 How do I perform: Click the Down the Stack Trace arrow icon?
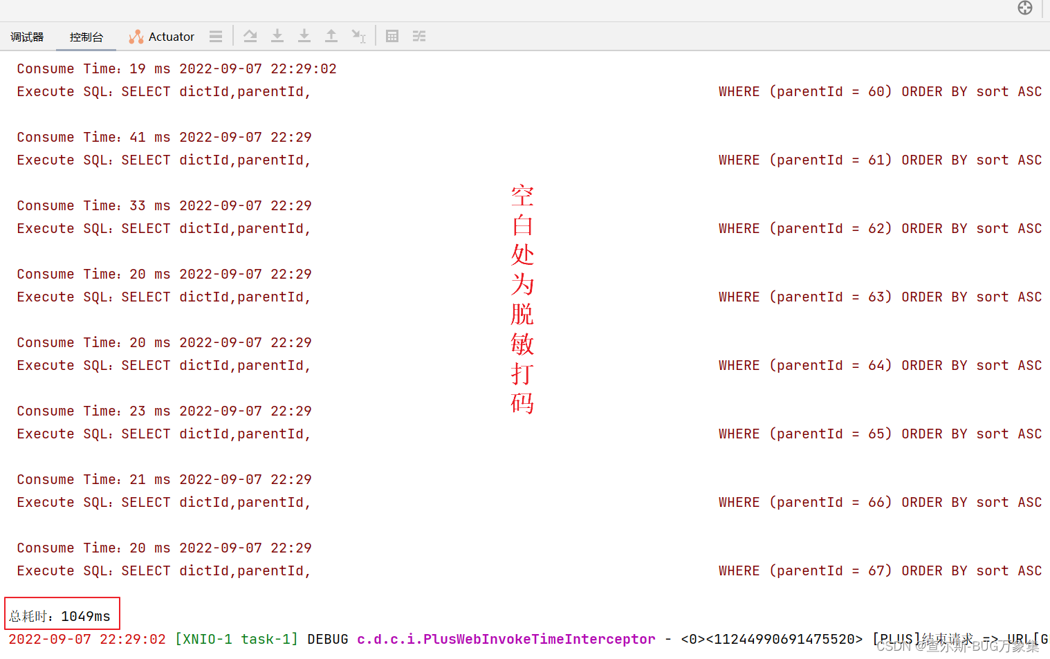tap(277, 36)
